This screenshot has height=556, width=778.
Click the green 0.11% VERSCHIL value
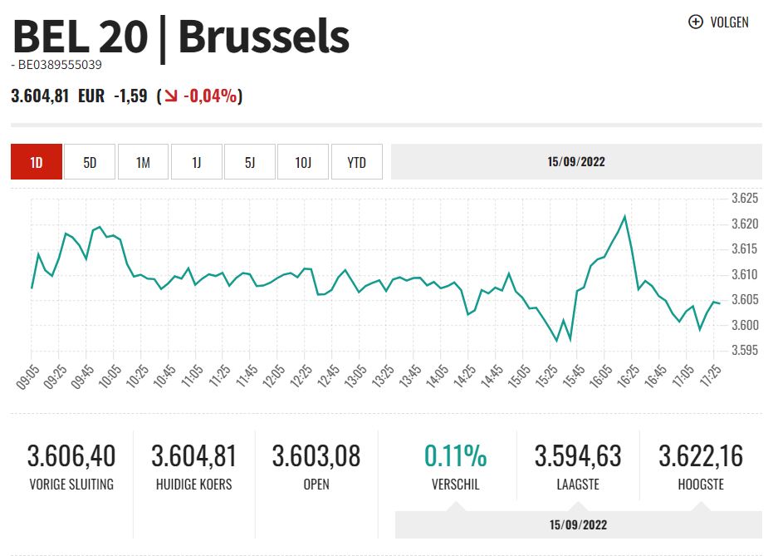(x=455, y=456)
